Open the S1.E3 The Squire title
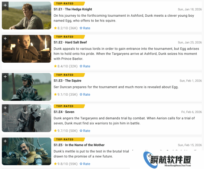204x169 pixels. tap(68, 80)
